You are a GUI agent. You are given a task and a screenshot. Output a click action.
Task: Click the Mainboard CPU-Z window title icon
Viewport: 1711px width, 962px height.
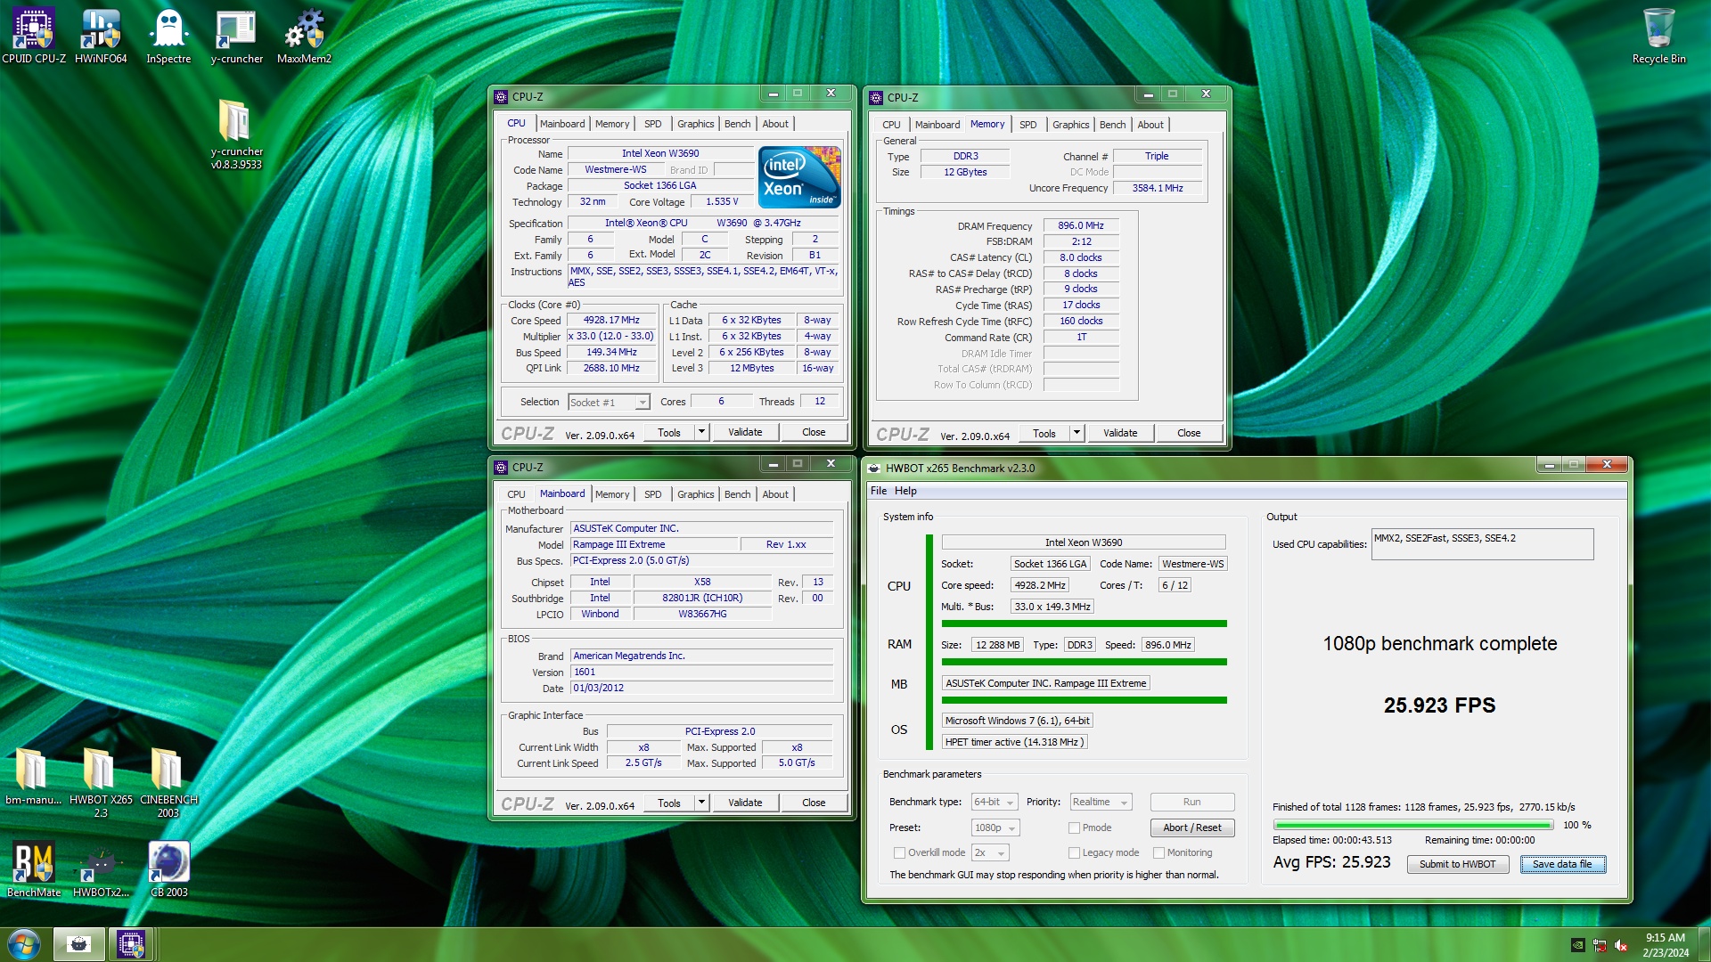(x=502, y=467)
